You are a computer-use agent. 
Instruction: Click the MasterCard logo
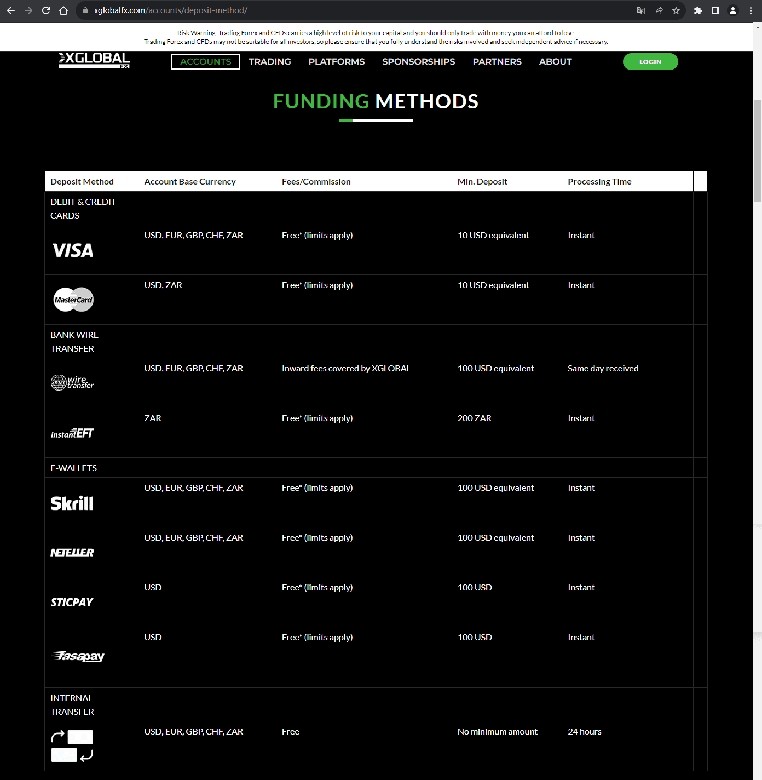(x=73, y=300)
